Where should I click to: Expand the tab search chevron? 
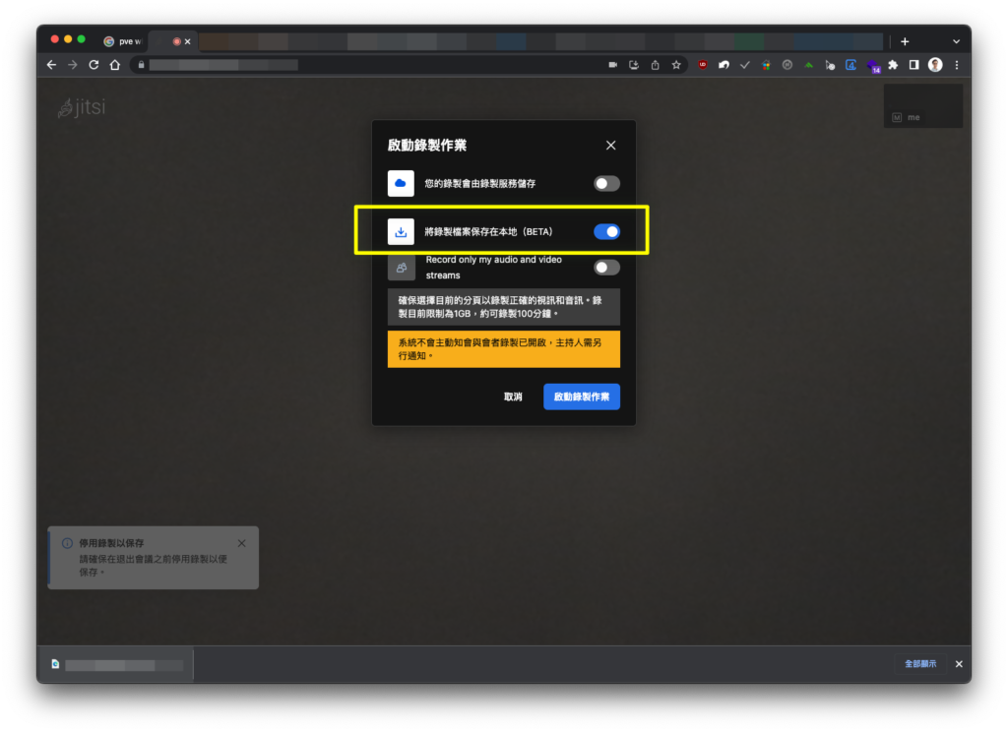click(x=956, y=41)
